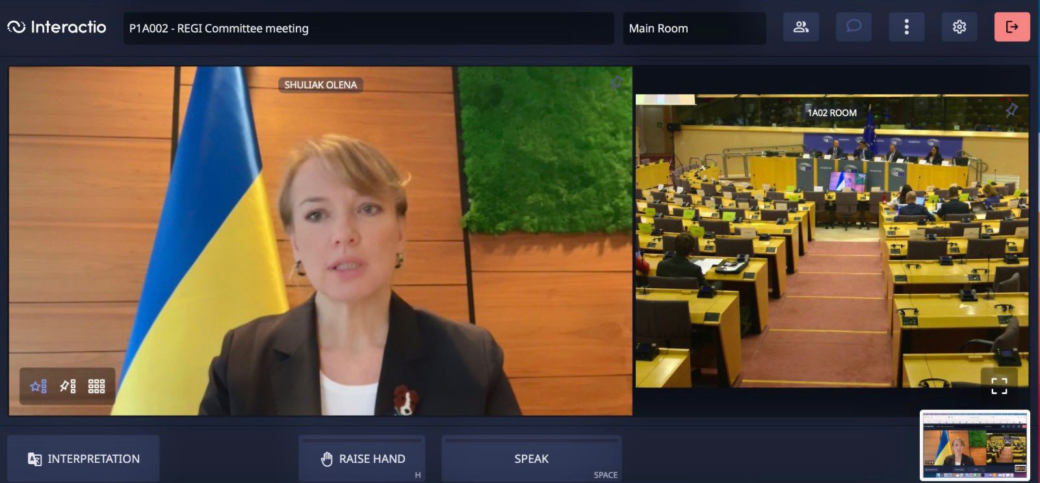Click the Interactio logo
Image resolution: width=1040 pixels, height=483 pixels.
(x=57, y=27)
